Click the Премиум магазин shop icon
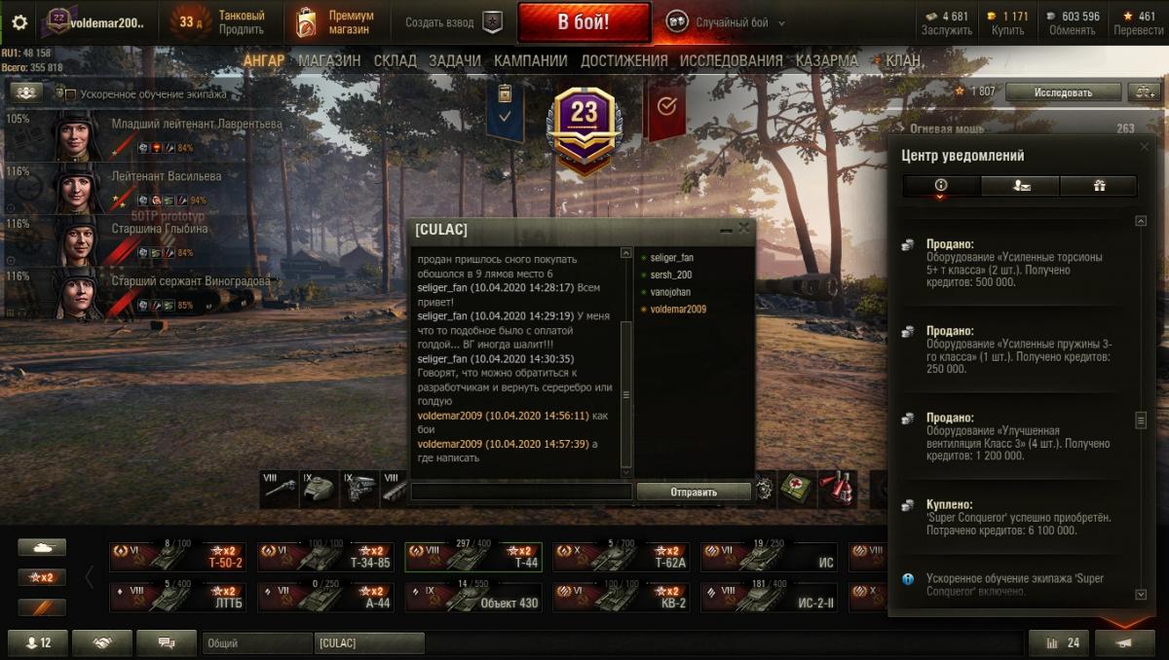This screenshot has height=660, width=1169. [307, 21]
